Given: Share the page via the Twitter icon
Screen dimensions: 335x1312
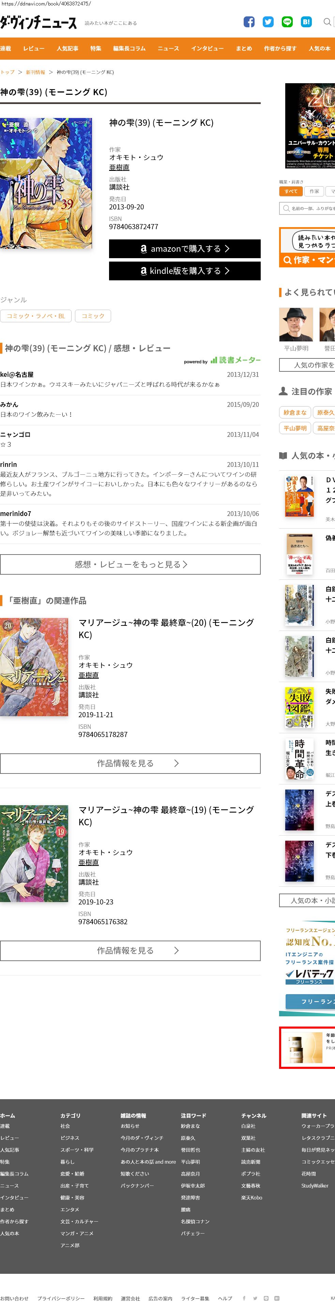Looking at the screenshot, I should pyautogui.click(x=268, y=22).
